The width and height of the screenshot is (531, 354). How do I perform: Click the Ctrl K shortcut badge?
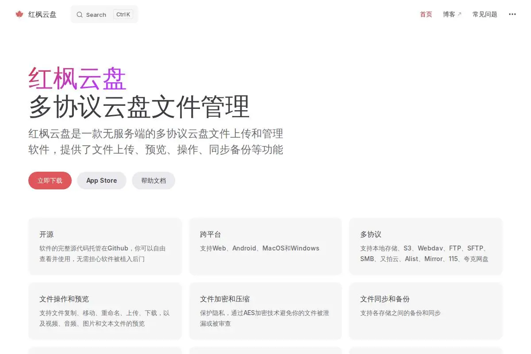click(x=123, y=14)
